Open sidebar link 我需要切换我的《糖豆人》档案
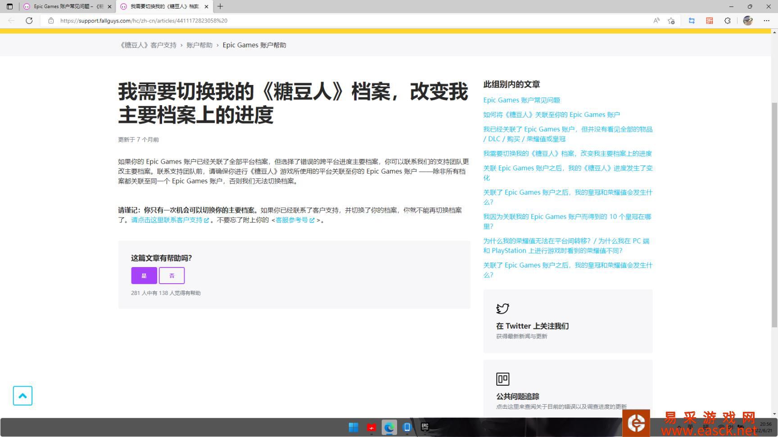 coord(567,153)
